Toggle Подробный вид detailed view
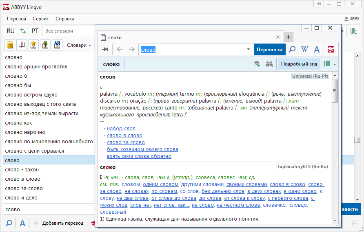The height and width of the screenshot is (232, 364). [x=299, y=64]
